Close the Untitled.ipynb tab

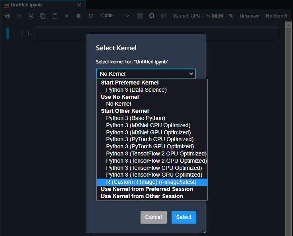point(79,5)
